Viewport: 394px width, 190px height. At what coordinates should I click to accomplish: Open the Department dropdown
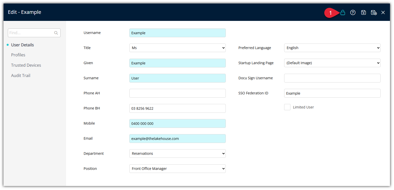178,154
